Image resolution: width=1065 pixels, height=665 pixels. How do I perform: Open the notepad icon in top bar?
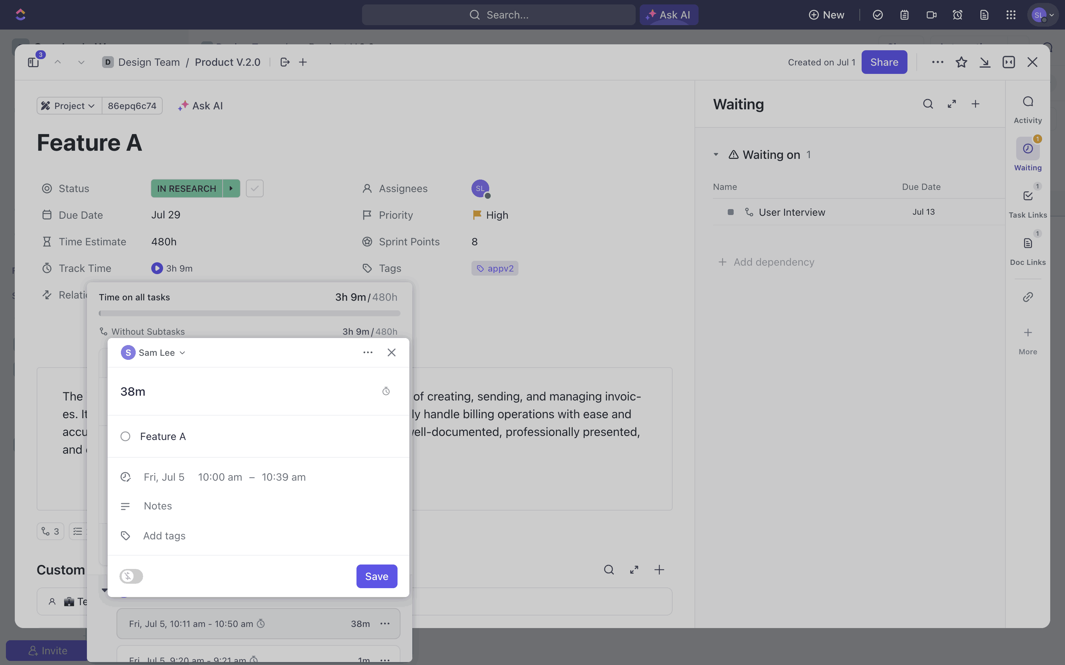click(905, 15)
